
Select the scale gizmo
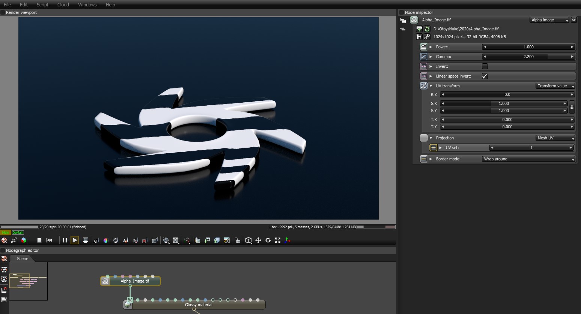pos(278,241)
